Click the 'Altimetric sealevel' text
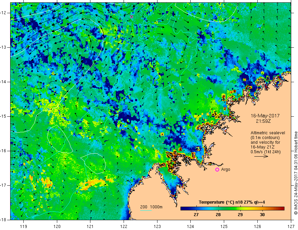The image size is (298, 230). [268, 133]
